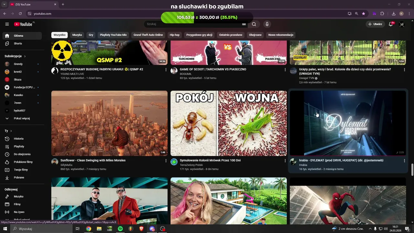Open Na żywo live section

click(x=22, y=212)
